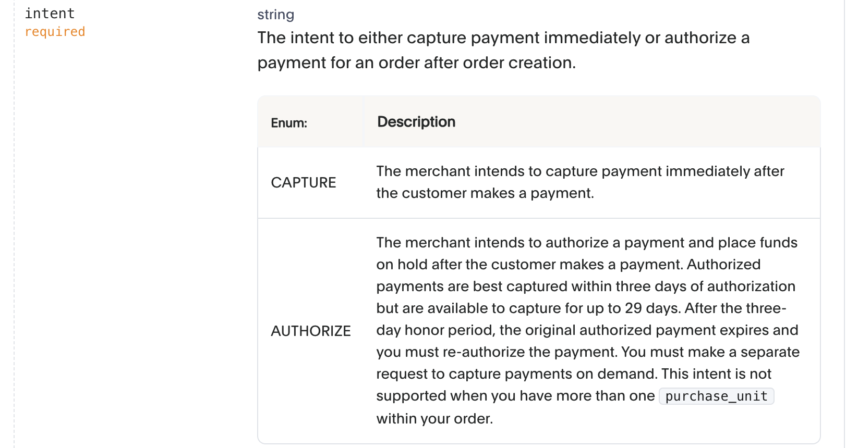The image size is (846, 448).
Task: Click the 'within your order.' line
Action: 434,419
